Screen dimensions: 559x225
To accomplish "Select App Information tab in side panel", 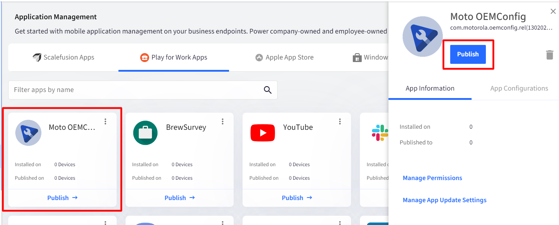I will click(x=430, y=88).
